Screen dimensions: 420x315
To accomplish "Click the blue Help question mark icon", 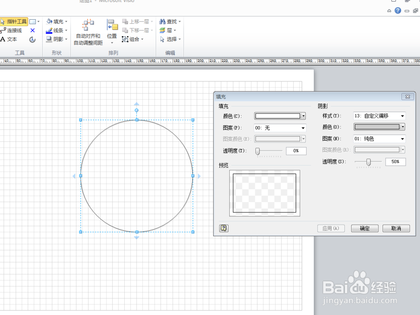I will (398, 11).
